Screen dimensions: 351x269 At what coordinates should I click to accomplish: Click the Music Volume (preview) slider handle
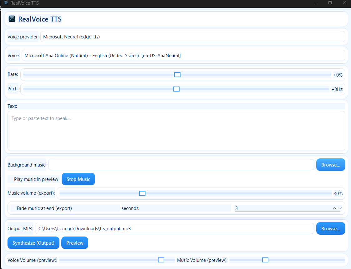pyautogui.click(x=265, y=260)
